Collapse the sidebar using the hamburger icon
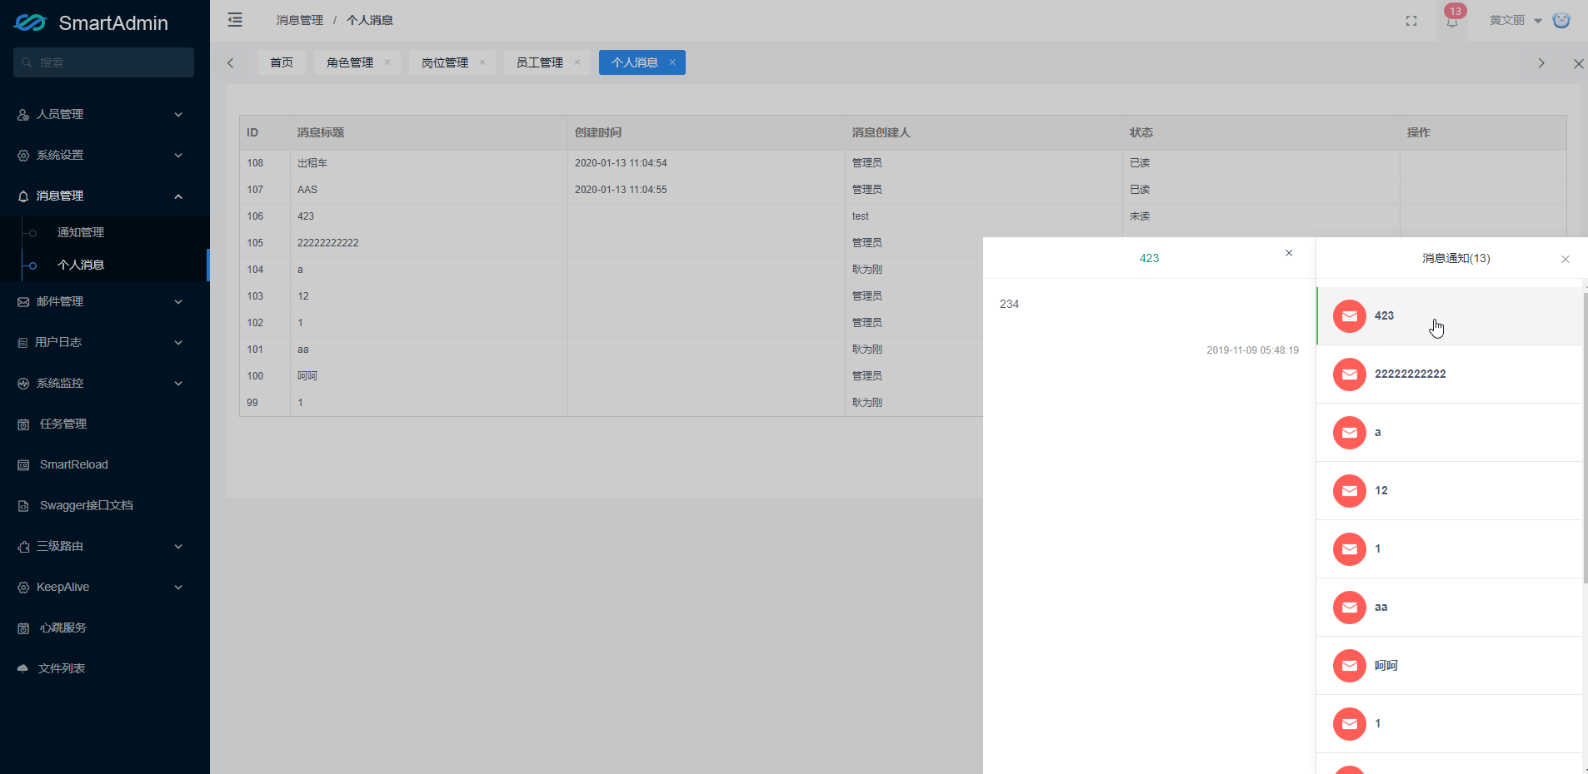Image resolution: width=1588 pixels, height=774 pixels. coord(234,19)
